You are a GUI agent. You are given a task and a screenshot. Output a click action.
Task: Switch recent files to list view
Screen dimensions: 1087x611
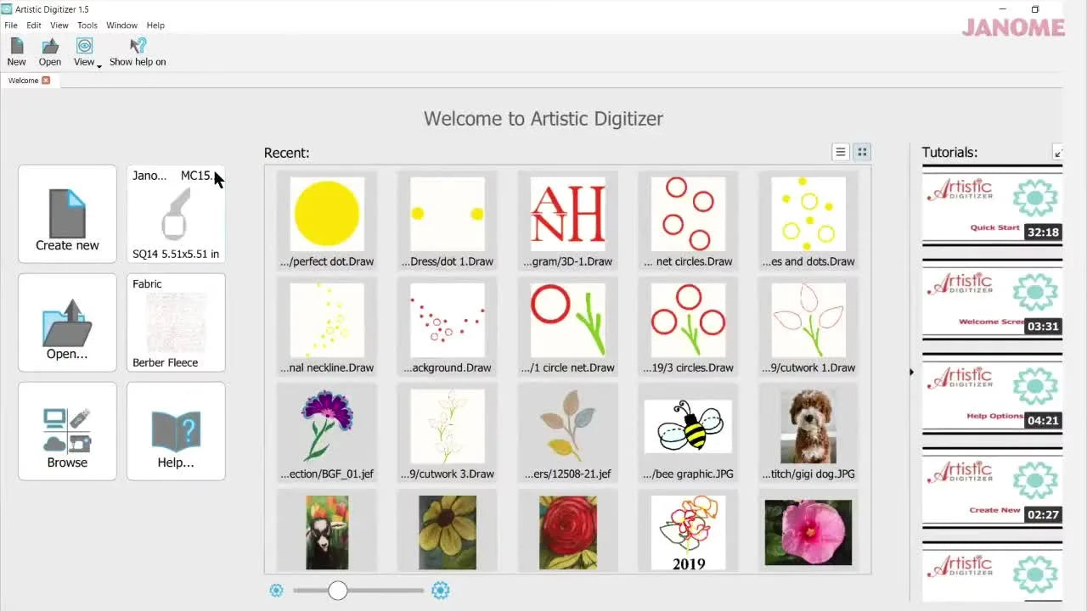point(841,151)
